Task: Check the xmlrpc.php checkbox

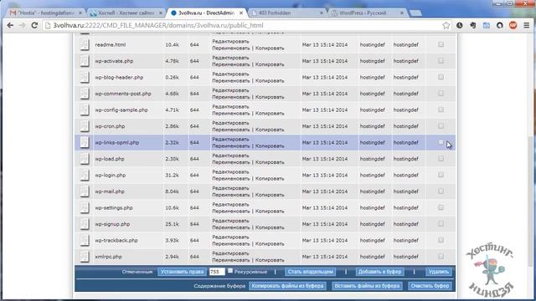Action: click(441, 257)
